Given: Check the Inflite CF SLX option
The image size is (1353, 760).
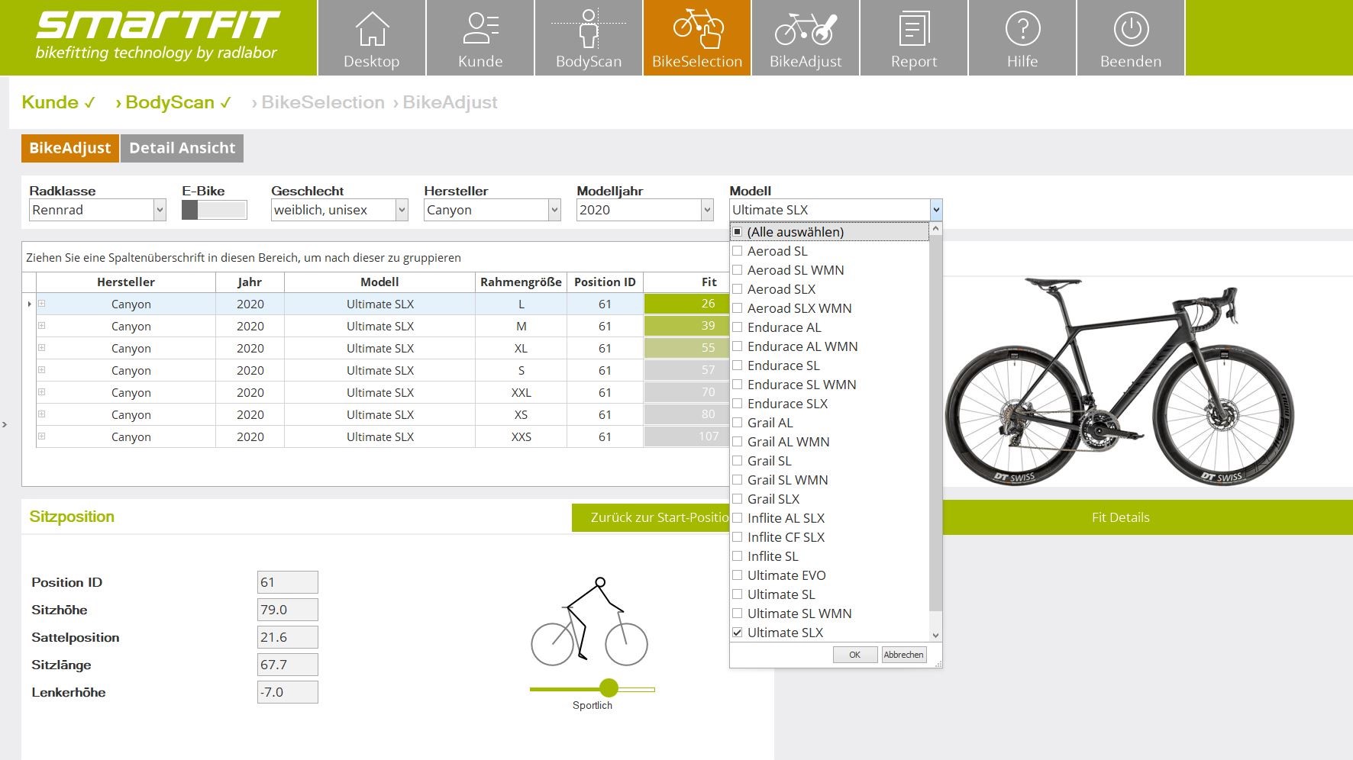Looking at the screenshot, I should pos(738,537).
